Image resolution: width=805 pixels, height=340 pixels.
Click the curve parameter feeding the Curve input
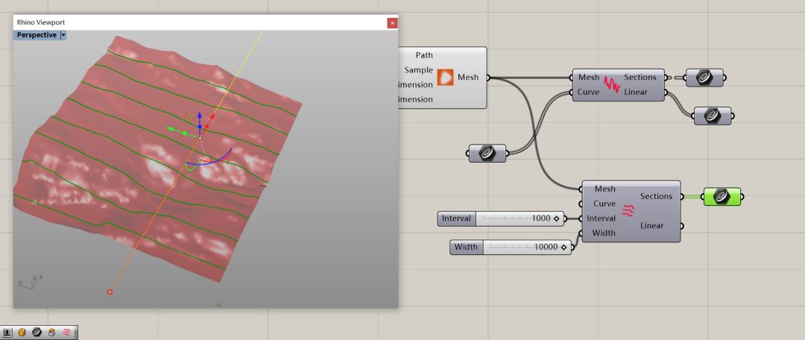tap(487, 154)
